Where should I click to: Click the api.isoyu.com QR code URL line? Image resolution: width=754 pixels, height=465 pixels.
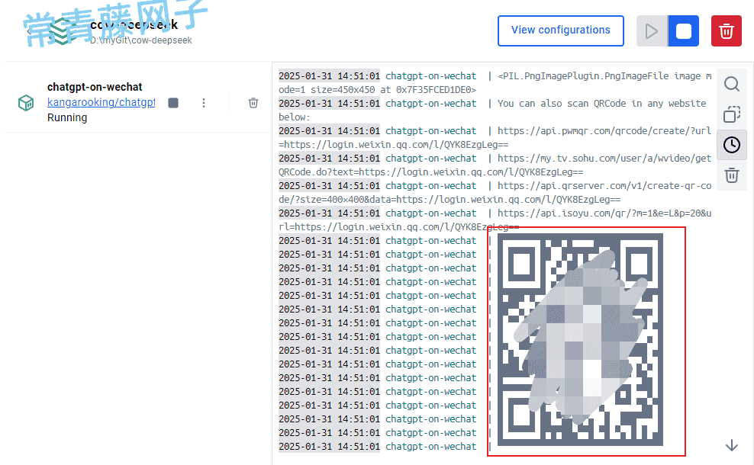[x=495, y=220]
